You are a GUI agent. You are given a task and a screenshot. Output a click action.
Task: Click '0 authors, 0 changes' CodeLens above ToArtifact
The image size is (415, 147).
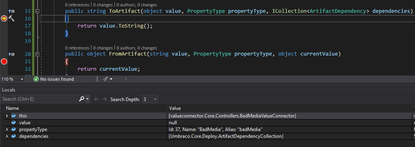coord(136,5)
